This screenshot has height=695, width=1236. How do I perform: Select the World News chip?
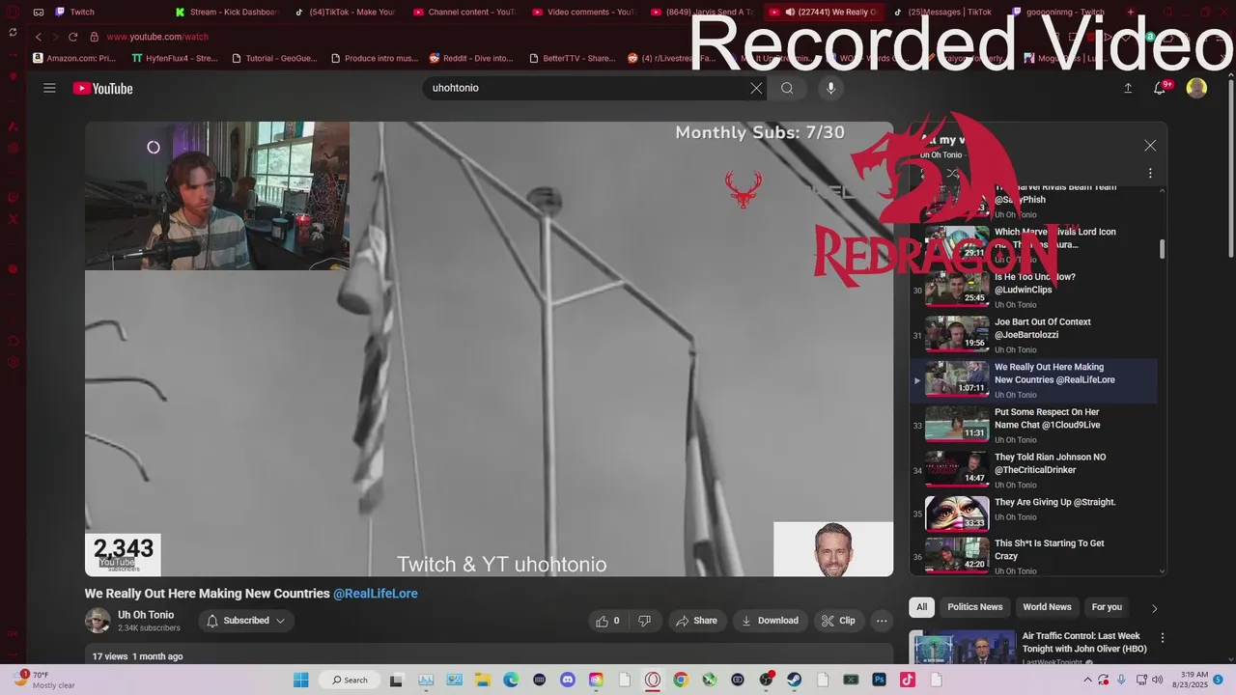tap(1047, 607)
